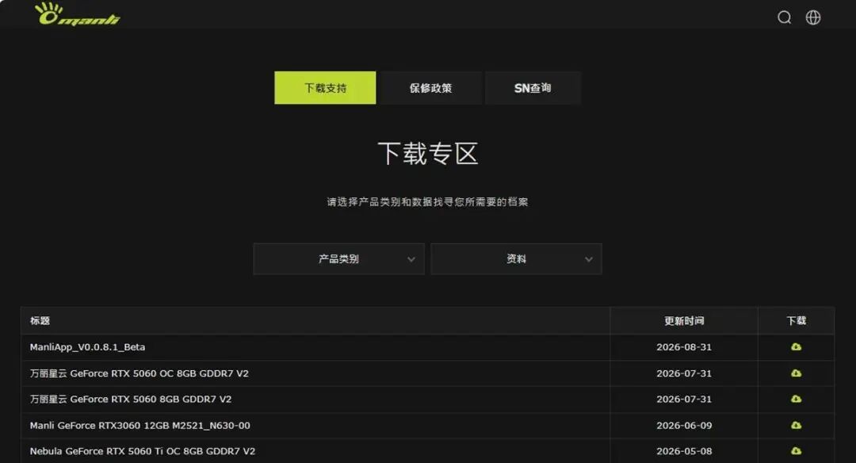Expand the 资料 dropdown

517,258
